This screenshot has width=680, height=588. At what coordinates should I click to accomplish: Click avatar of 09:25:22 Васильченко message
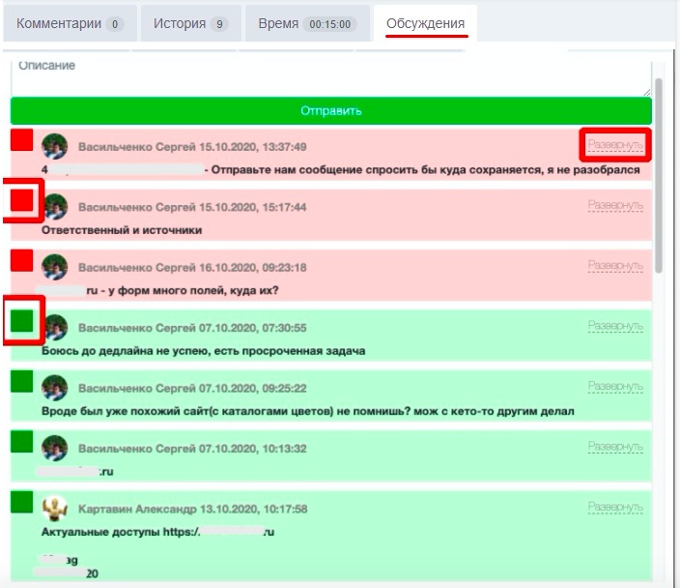[x=55, y=387]
